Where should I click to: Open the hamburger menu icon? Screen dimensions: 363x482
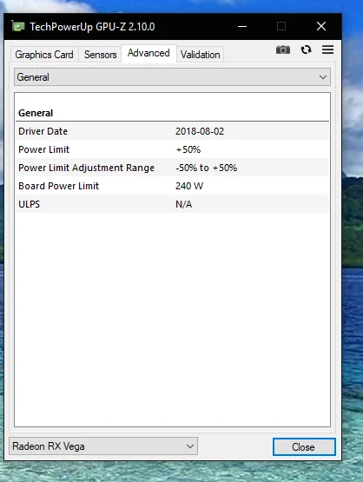pos(327,50)
